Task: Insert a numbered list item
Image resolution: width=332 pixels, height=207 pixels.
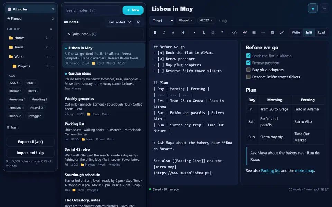Action: [204, 32]
